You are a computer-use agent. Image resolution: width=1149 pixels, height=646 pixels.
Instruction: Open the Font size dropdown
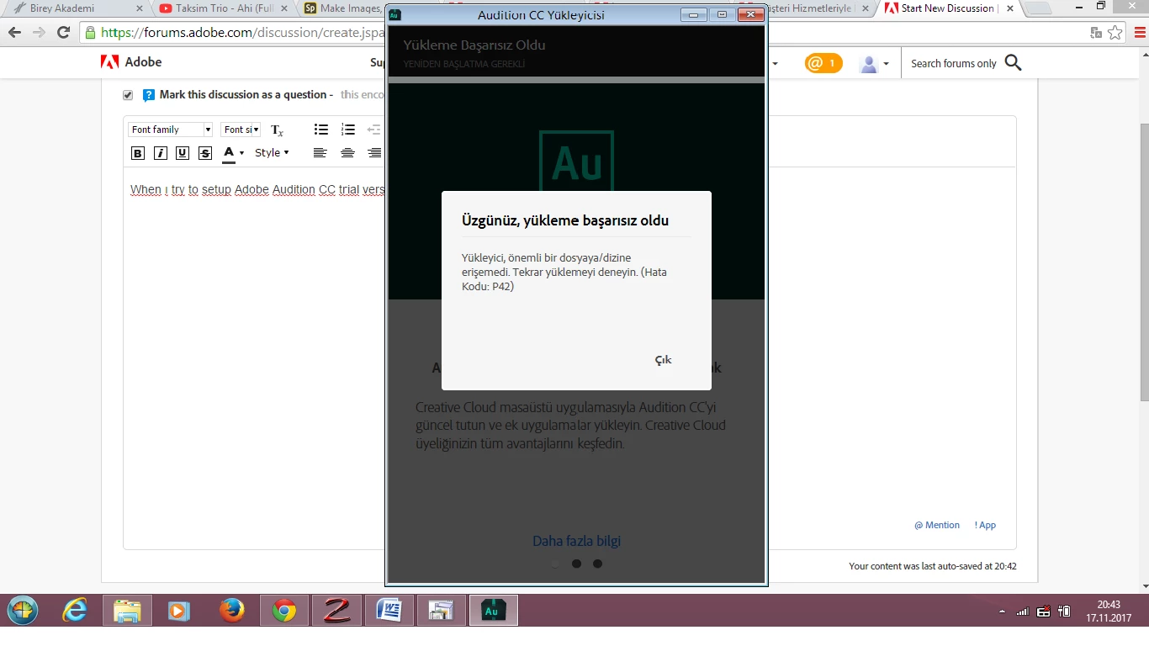click(241, 130)
